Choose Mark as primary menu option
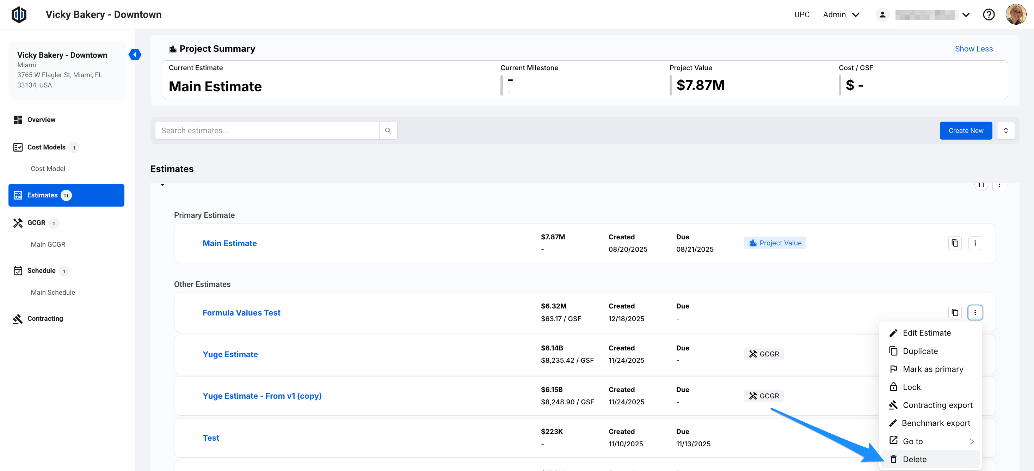Image resolution: width=1034 pixels, height=471 pixels. tap(933, 369)
